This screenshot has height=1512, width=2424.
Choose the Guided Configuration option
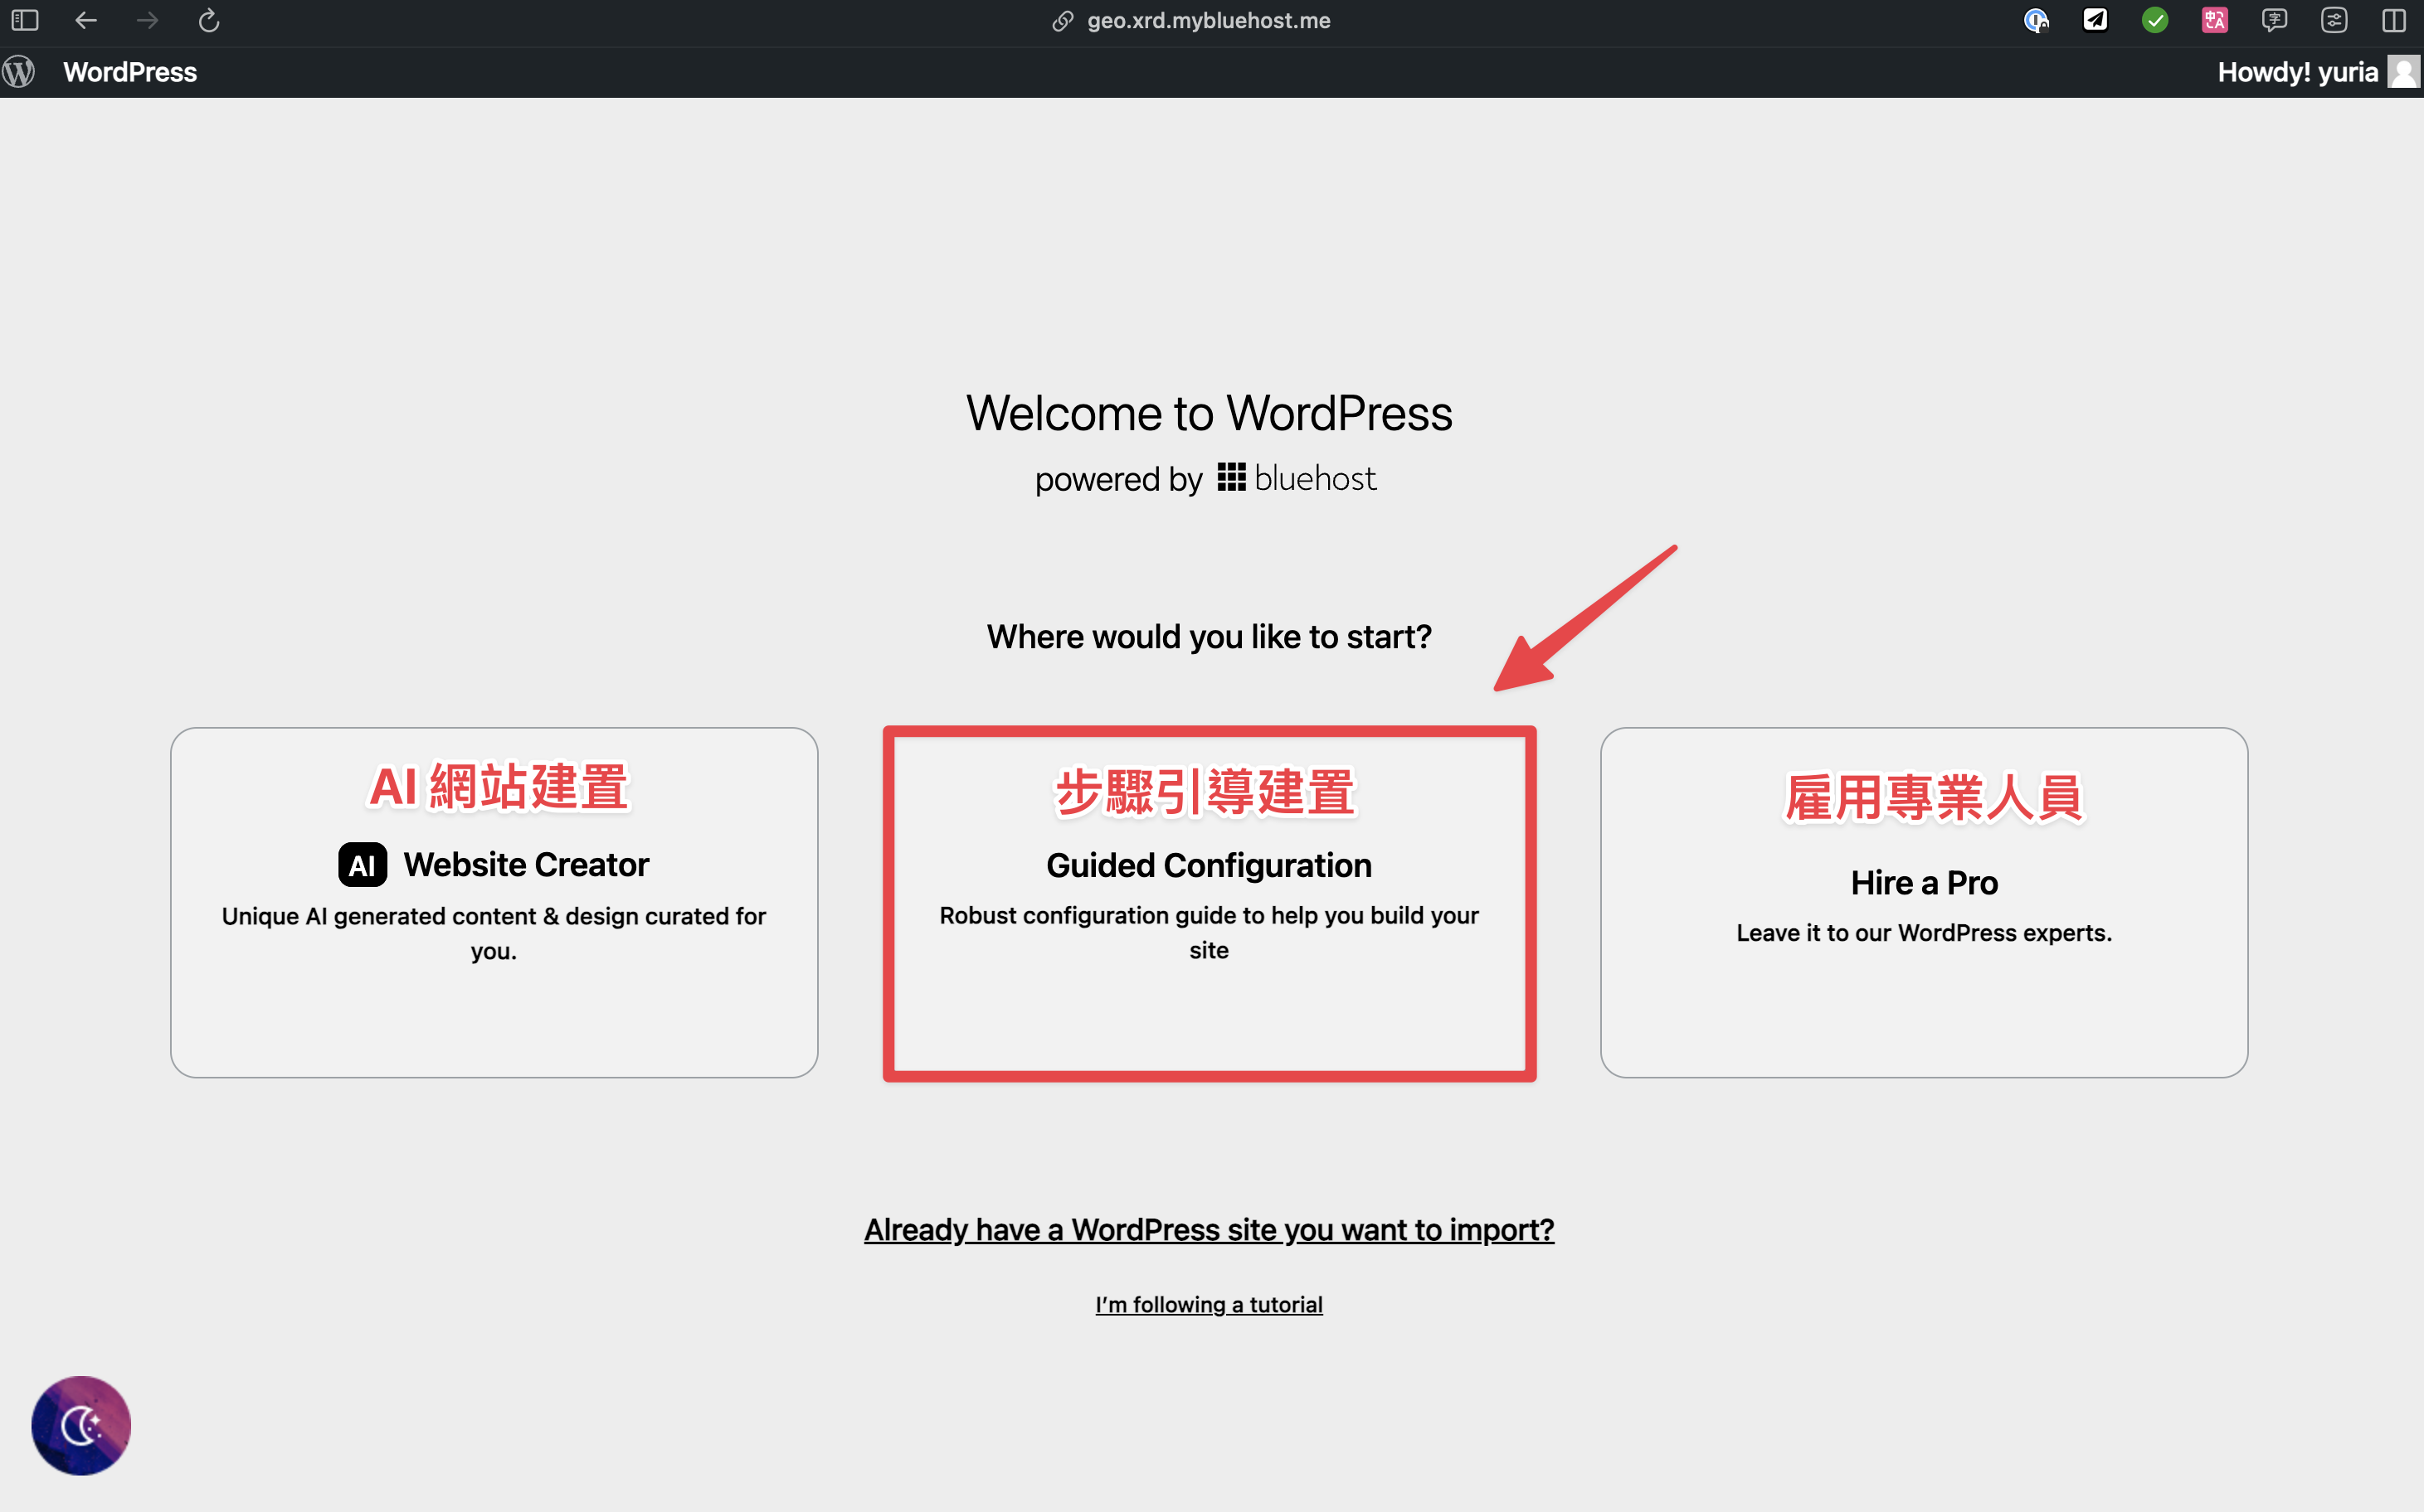point(1209,903)
